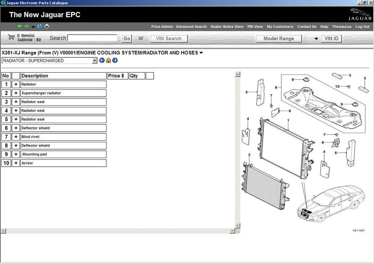This screenshot has width=374, height=264.
Task: Click the Qty column header
Action: point(137,76)
